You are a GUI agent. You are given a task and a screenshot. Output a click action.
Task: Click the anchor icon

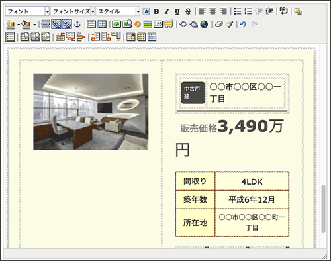click(77, 25)
